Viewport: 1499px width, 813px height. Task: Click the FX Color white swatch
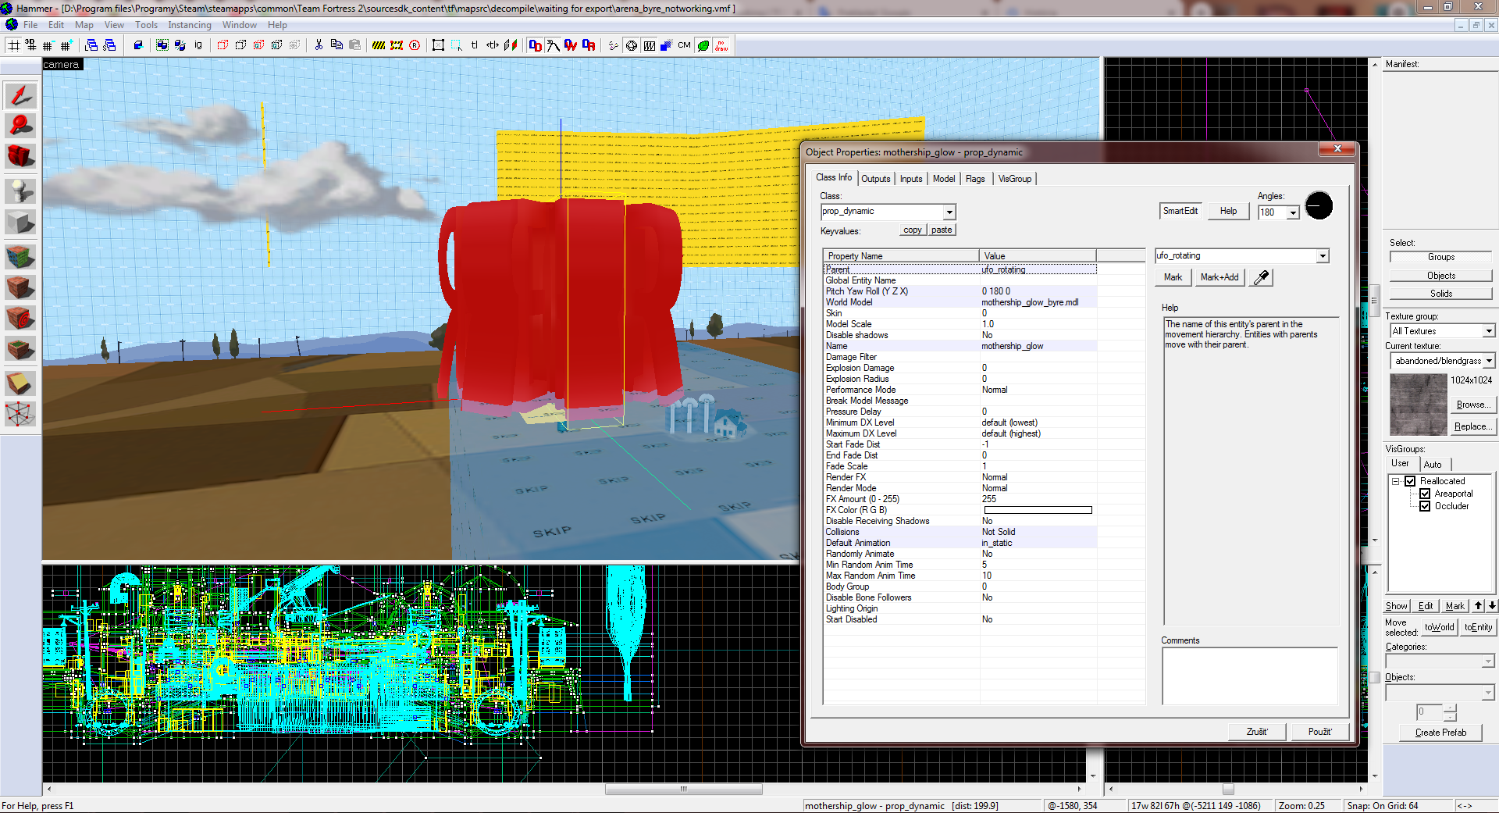click(x=1038, y=510)
